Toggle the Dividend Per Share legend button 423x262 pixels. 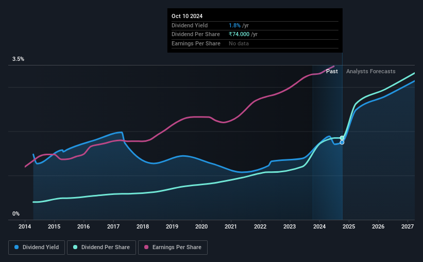click(101, 248)
